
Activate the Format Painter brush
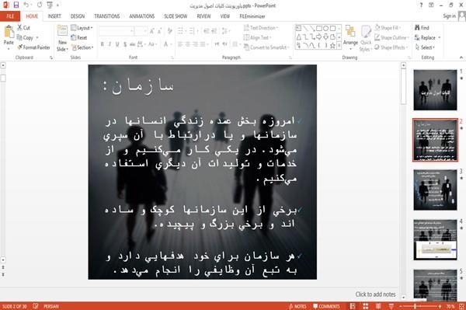point(20,47)
